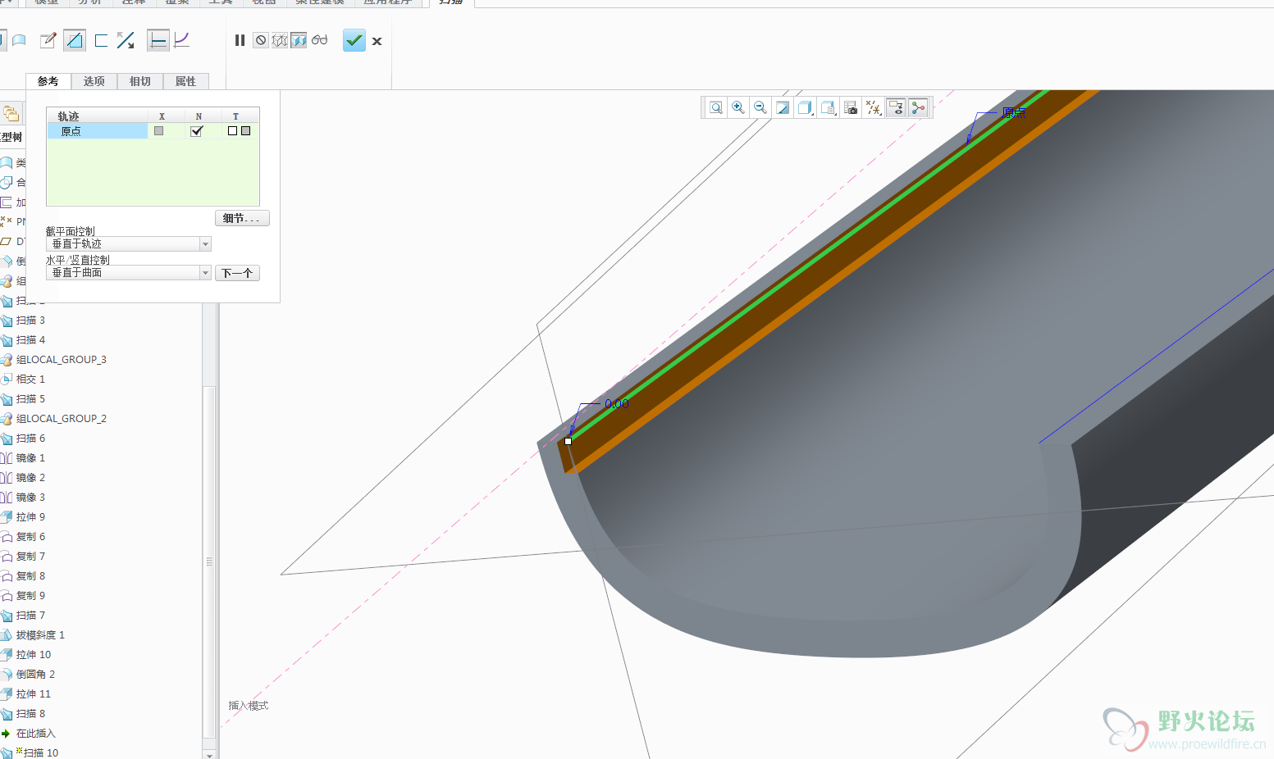Select 扫描 5 in the model tree

(x=30, y=399)
